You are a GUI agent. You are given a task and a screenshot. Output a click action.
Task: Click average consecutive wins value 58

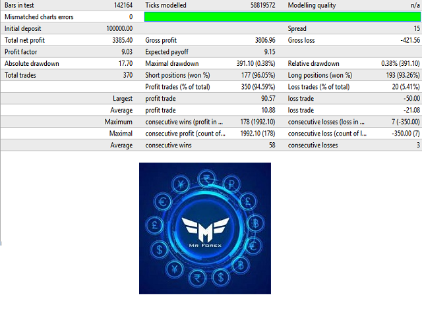(272, 145)
